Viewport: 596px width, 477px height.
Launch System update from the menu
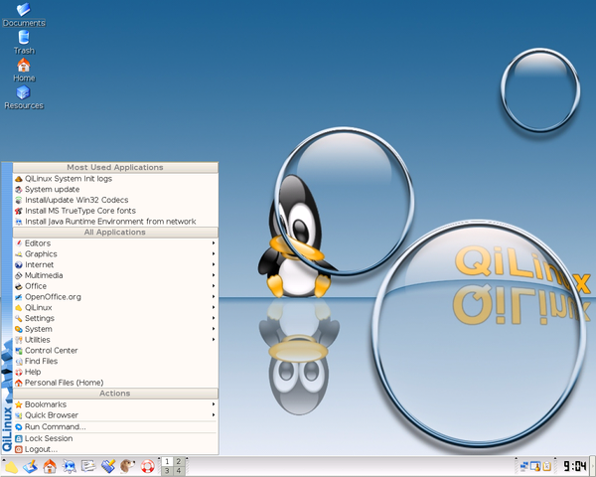tap(115, 189)
